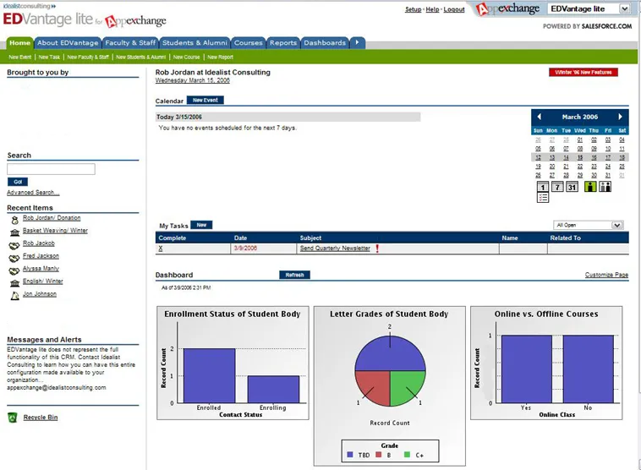Open Recycle Bin link
This screenshot has width=641, height=470.
[41, 418]
